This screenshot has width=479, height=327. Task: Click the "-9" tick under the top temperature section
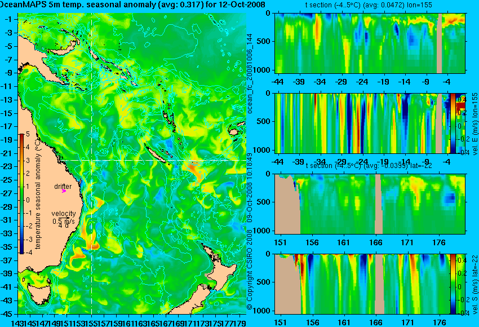click(426, 82)
